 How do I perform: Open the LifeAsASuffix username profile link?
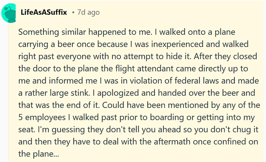[44, 12]
